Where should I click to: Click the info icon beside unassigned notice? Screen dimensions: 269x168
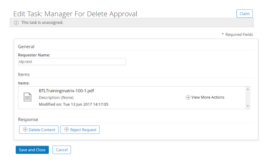[x=16, y=23]
